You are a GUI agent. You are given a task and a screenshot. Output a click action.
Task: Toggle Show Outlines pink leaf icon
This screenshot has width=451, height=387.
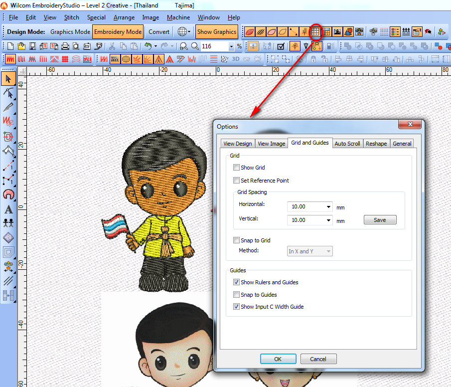pyautogui.click(x=271, y=32)
